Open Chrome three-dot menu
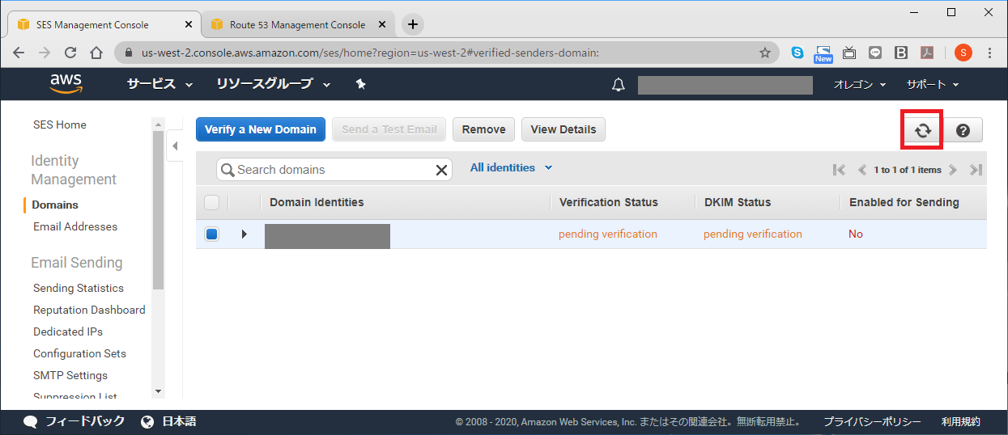1008x435 pixels. pos(989,53)
